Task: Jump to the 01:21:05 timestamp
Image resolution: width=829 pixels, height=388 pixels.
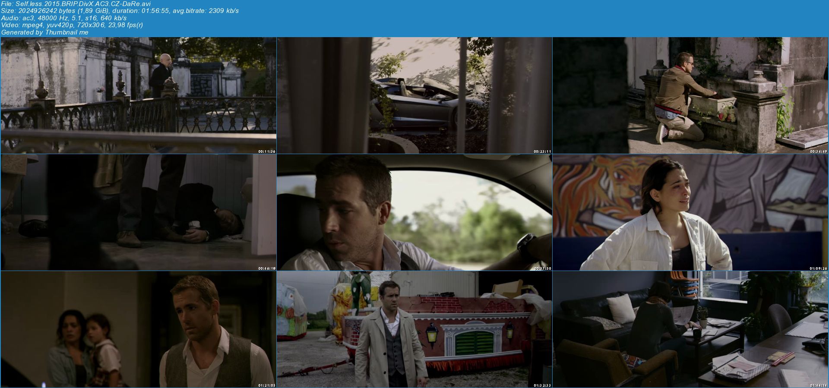Action: point(266,385)
